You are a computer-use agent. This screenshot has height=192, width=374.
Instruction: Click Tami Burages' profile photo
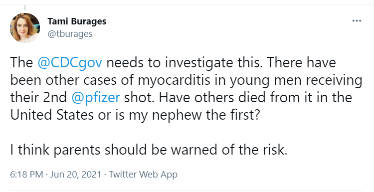pos(25,27)
